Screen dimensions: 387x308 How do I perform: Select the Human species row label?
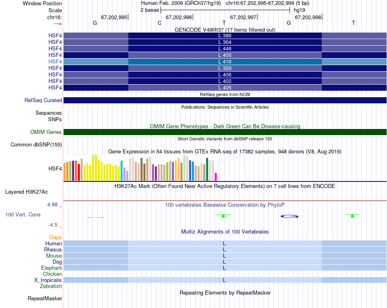[53, 243]
